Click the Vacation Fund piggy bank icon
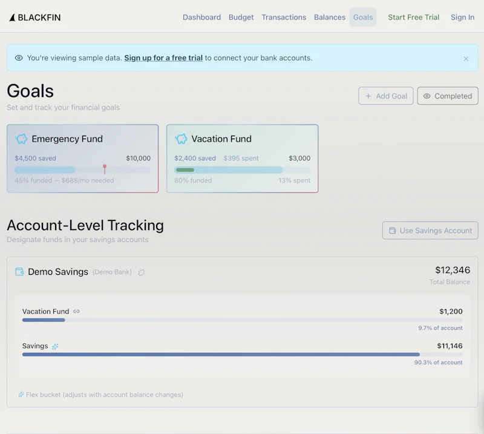Viewport: 484px width, 434px height. 181,139
